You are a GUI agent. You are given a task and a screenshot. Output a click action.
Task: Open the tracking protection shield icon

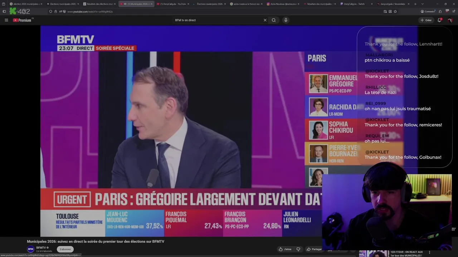(50, 11)
